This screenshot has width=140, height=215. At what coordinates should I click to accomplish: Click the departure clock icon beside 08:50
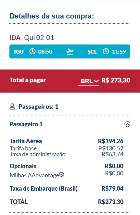tap(32, 52)
